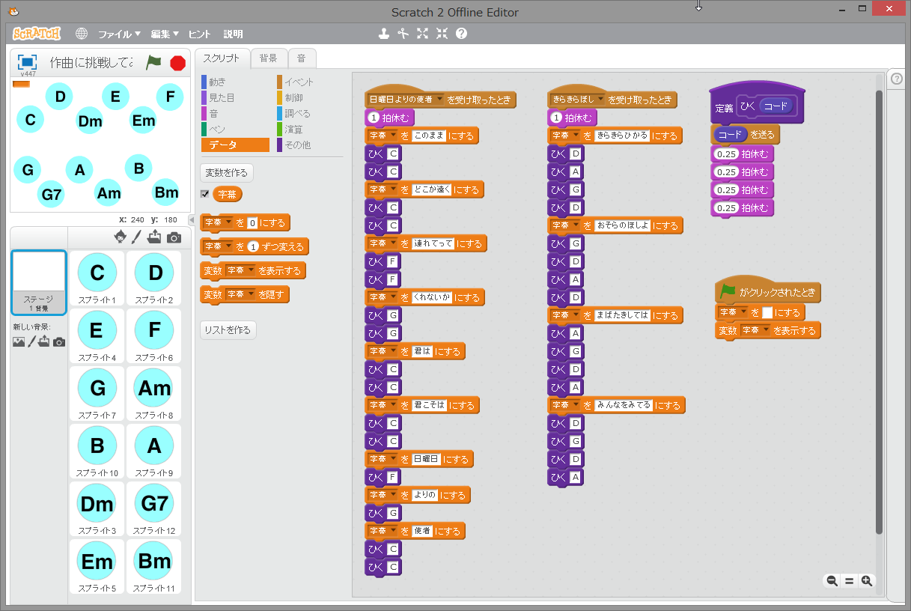
Task: Select the ステージ thumbnail
Action: click(39, 283)
